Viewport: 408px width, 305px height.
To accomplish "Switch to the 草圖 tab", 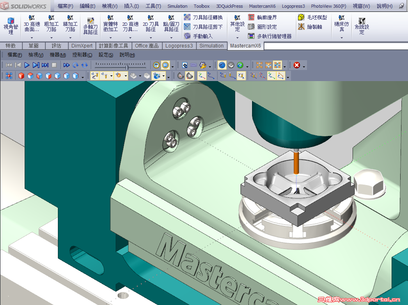I will click(34, 46).
